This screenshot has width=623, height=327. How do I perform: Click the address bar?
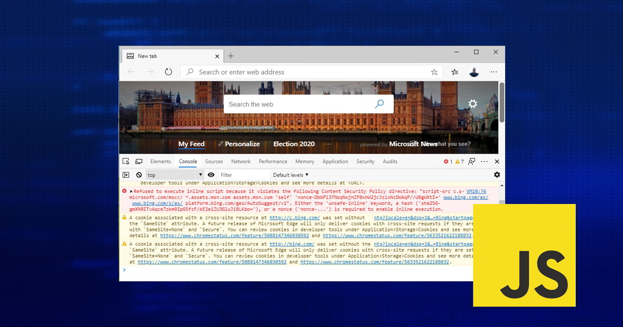coord(311,72)
